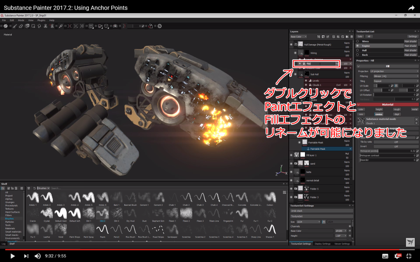Select the Paint brush tool

click(15, 26)
